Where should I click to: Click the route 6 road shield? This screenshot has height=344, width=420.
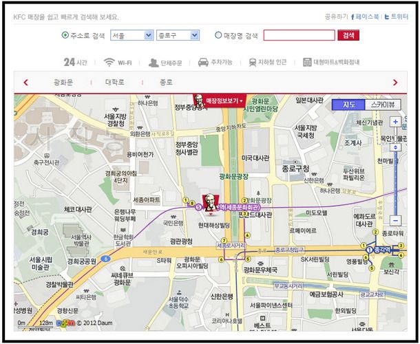click(x=106, y=259)
